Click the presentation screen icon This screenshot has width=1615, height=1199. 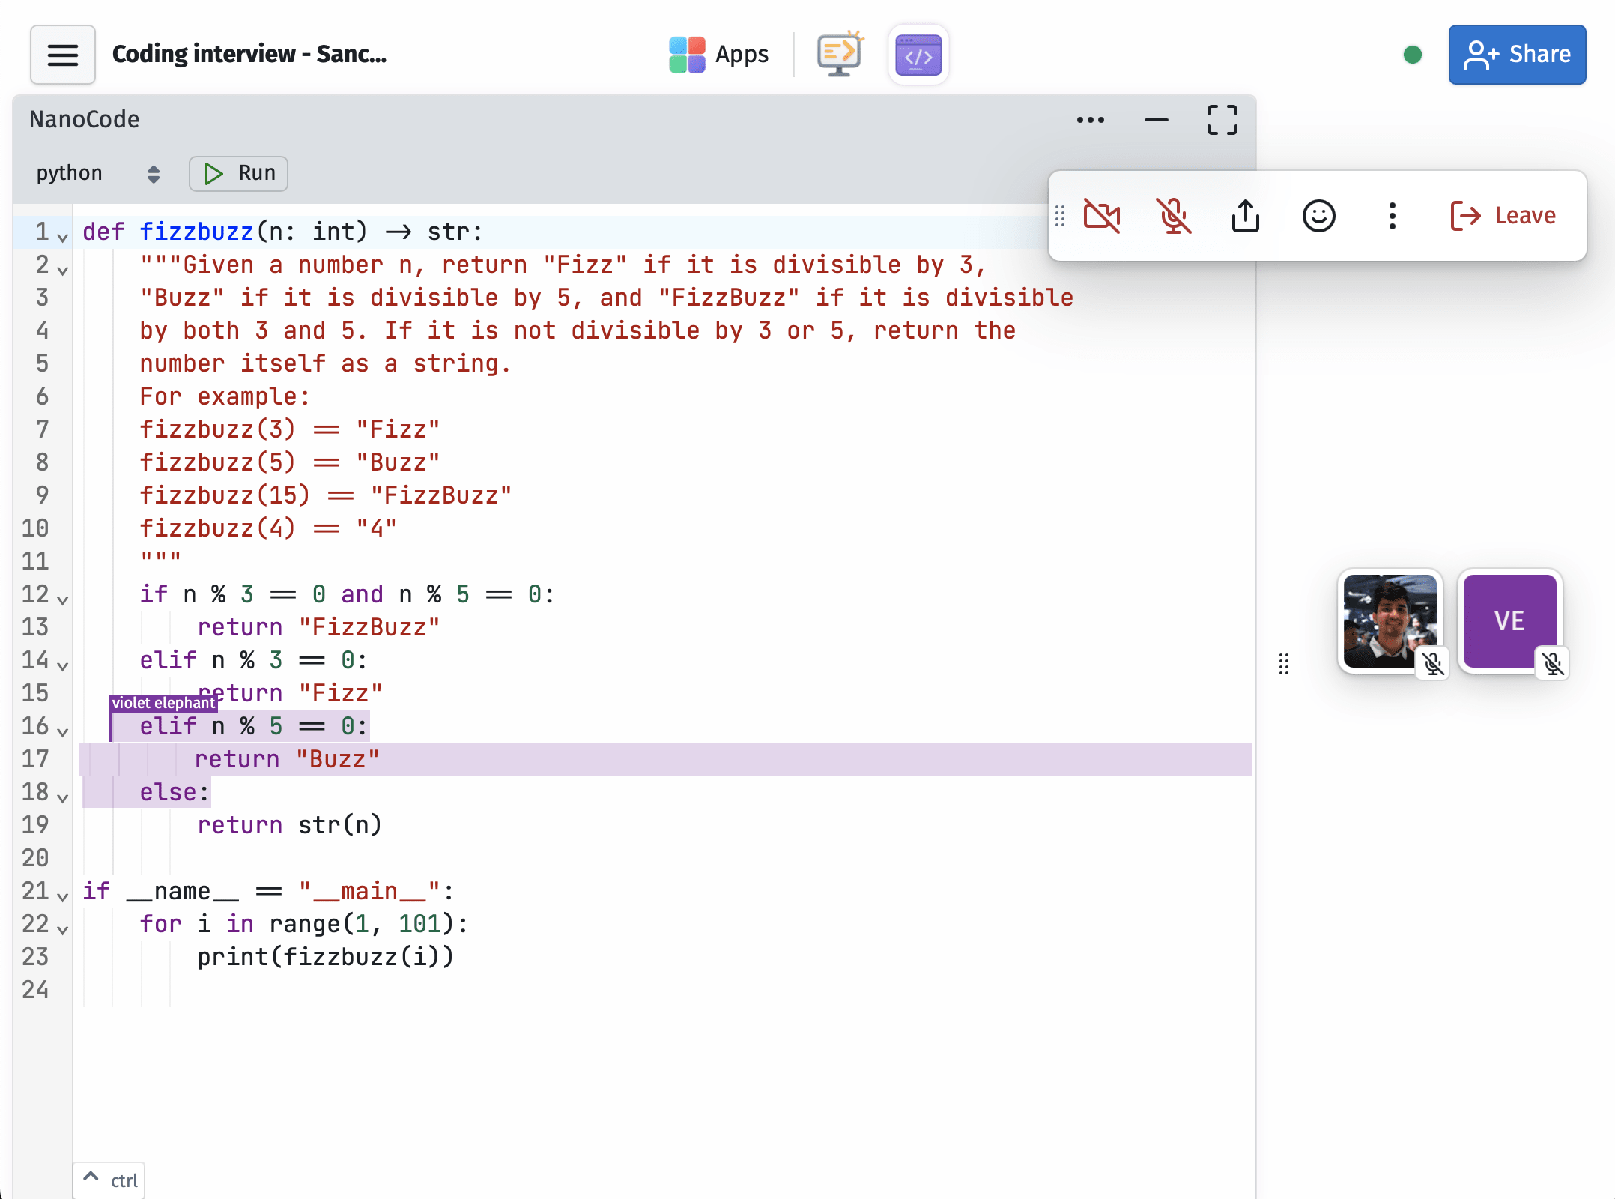839,55
